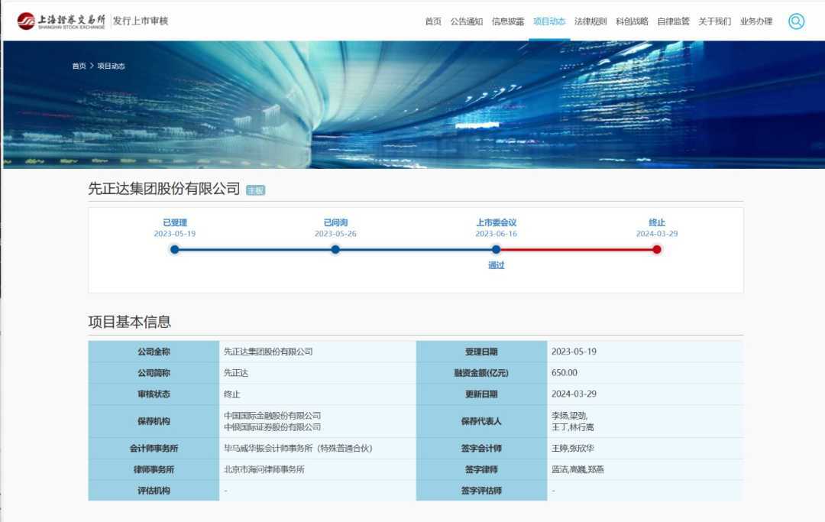Viewport: 825px width, 522px height.
Task: Open the 关于我们 menu item
Action: click(714, 21)
